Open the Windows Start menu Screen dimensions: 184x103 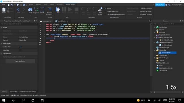4,100
